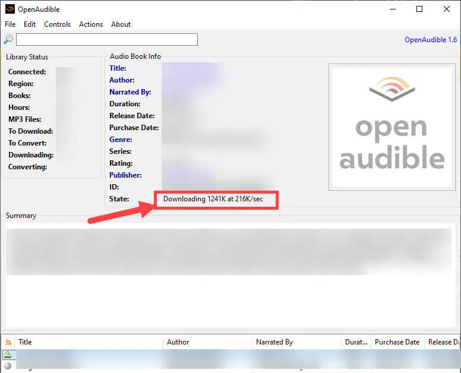Click the Genre label link

[x=121, y=140]
